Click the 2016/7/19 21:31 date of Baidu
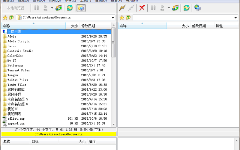 [94, 46]
